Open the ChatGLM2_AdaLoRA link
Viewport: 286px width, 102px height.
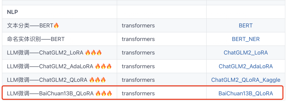tap(246, 66)
